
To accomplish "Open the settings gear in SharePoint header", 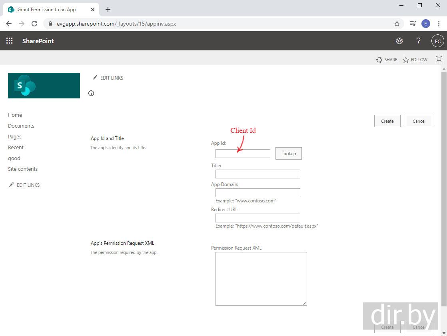I will pyautogui.click(x=399, y=41).
